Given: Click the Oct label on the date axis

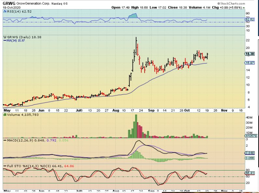Looking at the screenshot, I should tap(187, 110).
